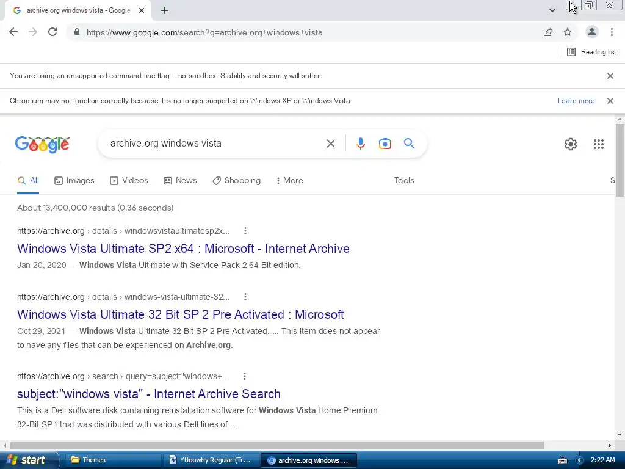Switch to Yftoowhy Regular taskbar window
625x469 pixels.
[211, 460]
